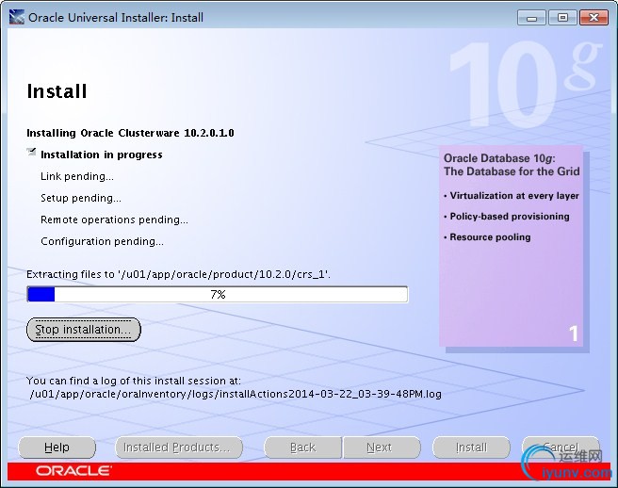This screenshot has height=488, width=618.
Task: Click the installActions log file path
Action: point(236,394)
